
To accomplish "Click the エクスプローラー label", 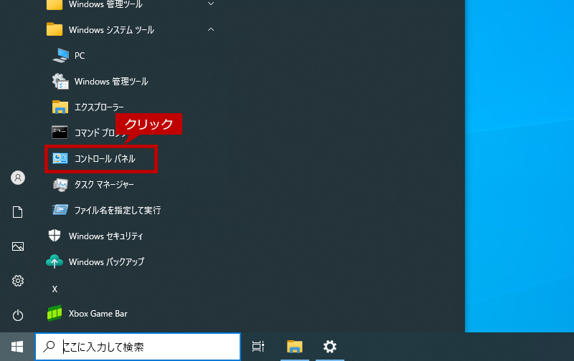I will (99, 107).
